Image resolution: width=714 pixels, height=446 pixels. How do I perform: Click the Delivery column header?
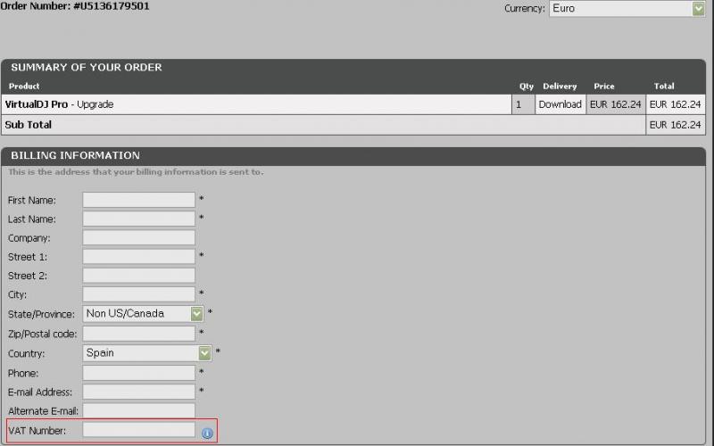pos(560,86)
